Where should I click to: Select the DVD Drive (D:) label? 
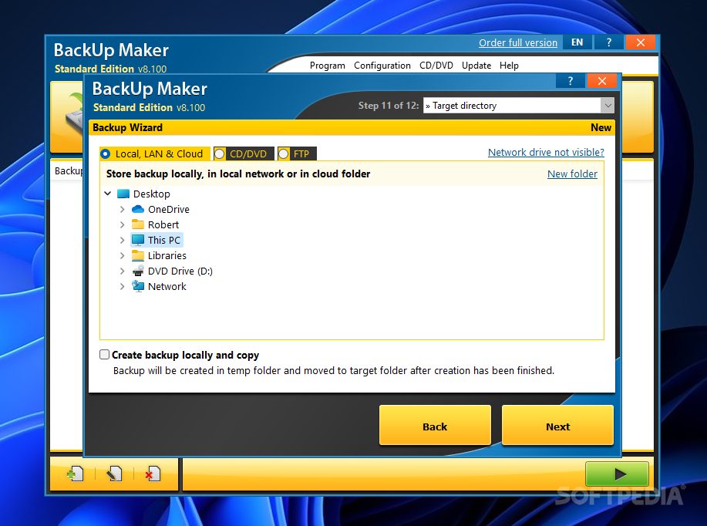(180, 271)
